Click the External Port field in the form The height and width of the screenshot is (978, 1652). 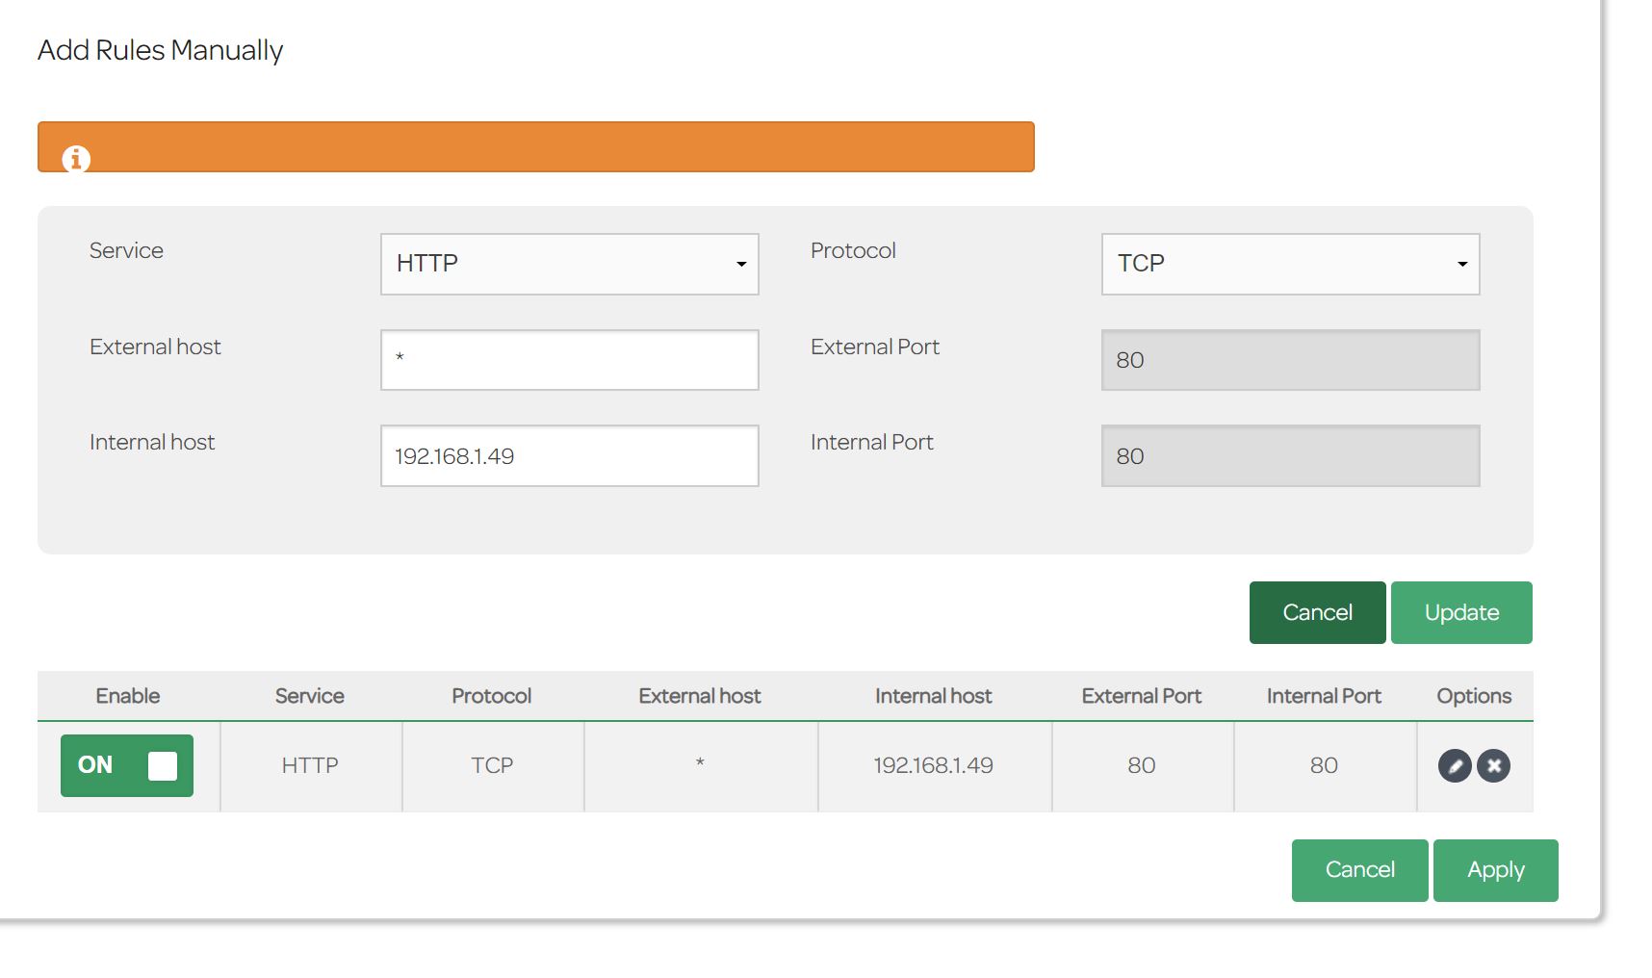(1290, 360)
